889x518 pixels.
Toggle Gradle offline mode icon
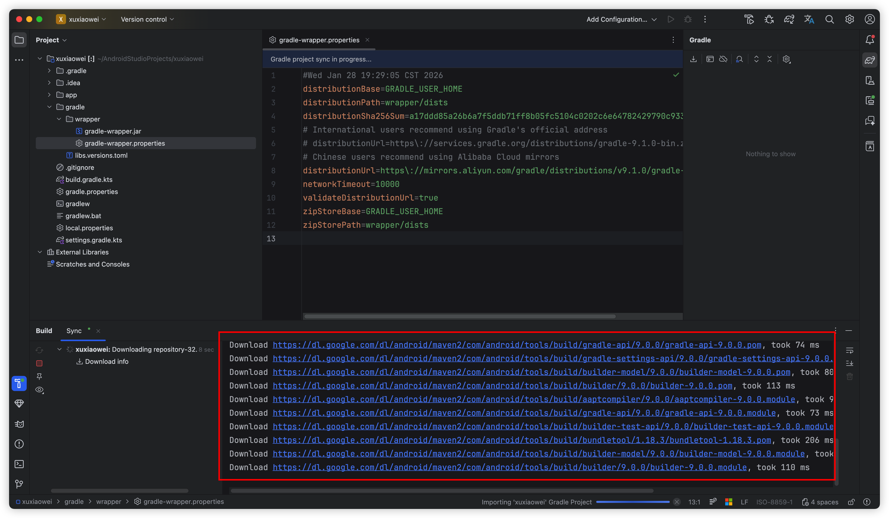tap(723, 59)
